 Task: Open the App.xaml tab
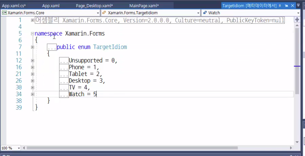click(51, 6)
